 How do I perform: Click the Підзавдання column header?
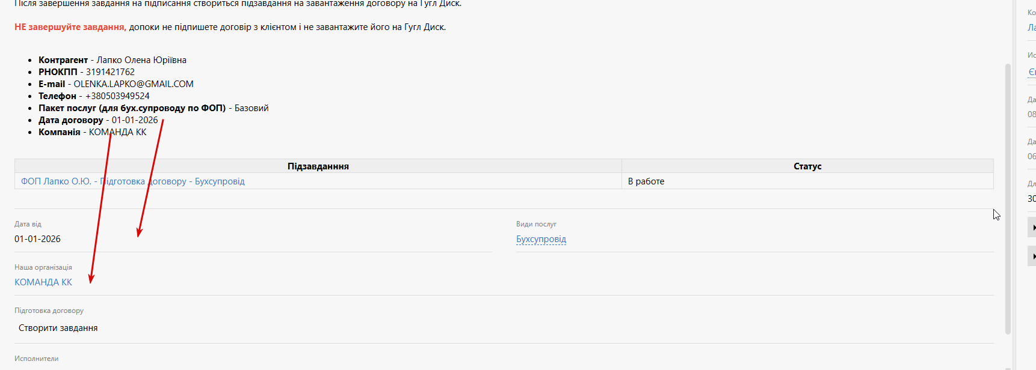318,166
